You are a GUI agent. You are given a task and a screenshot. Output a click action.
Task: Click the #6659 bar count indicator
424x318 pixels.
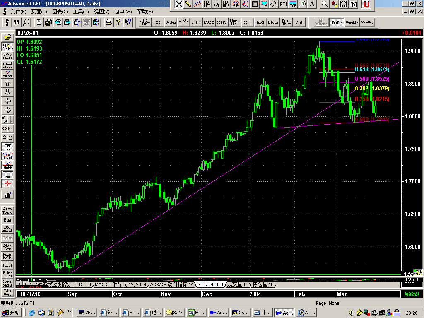click(411, 294)
